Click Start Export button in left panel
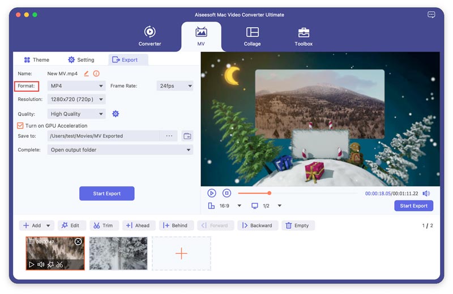453x294 pixels. point(107,193)
